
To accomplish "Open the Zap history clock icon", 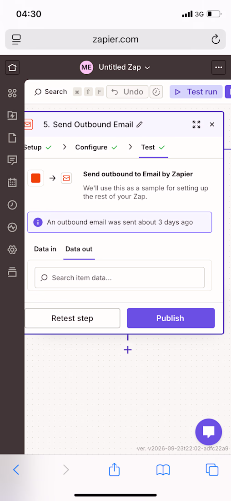I will [x=12, y=205].
